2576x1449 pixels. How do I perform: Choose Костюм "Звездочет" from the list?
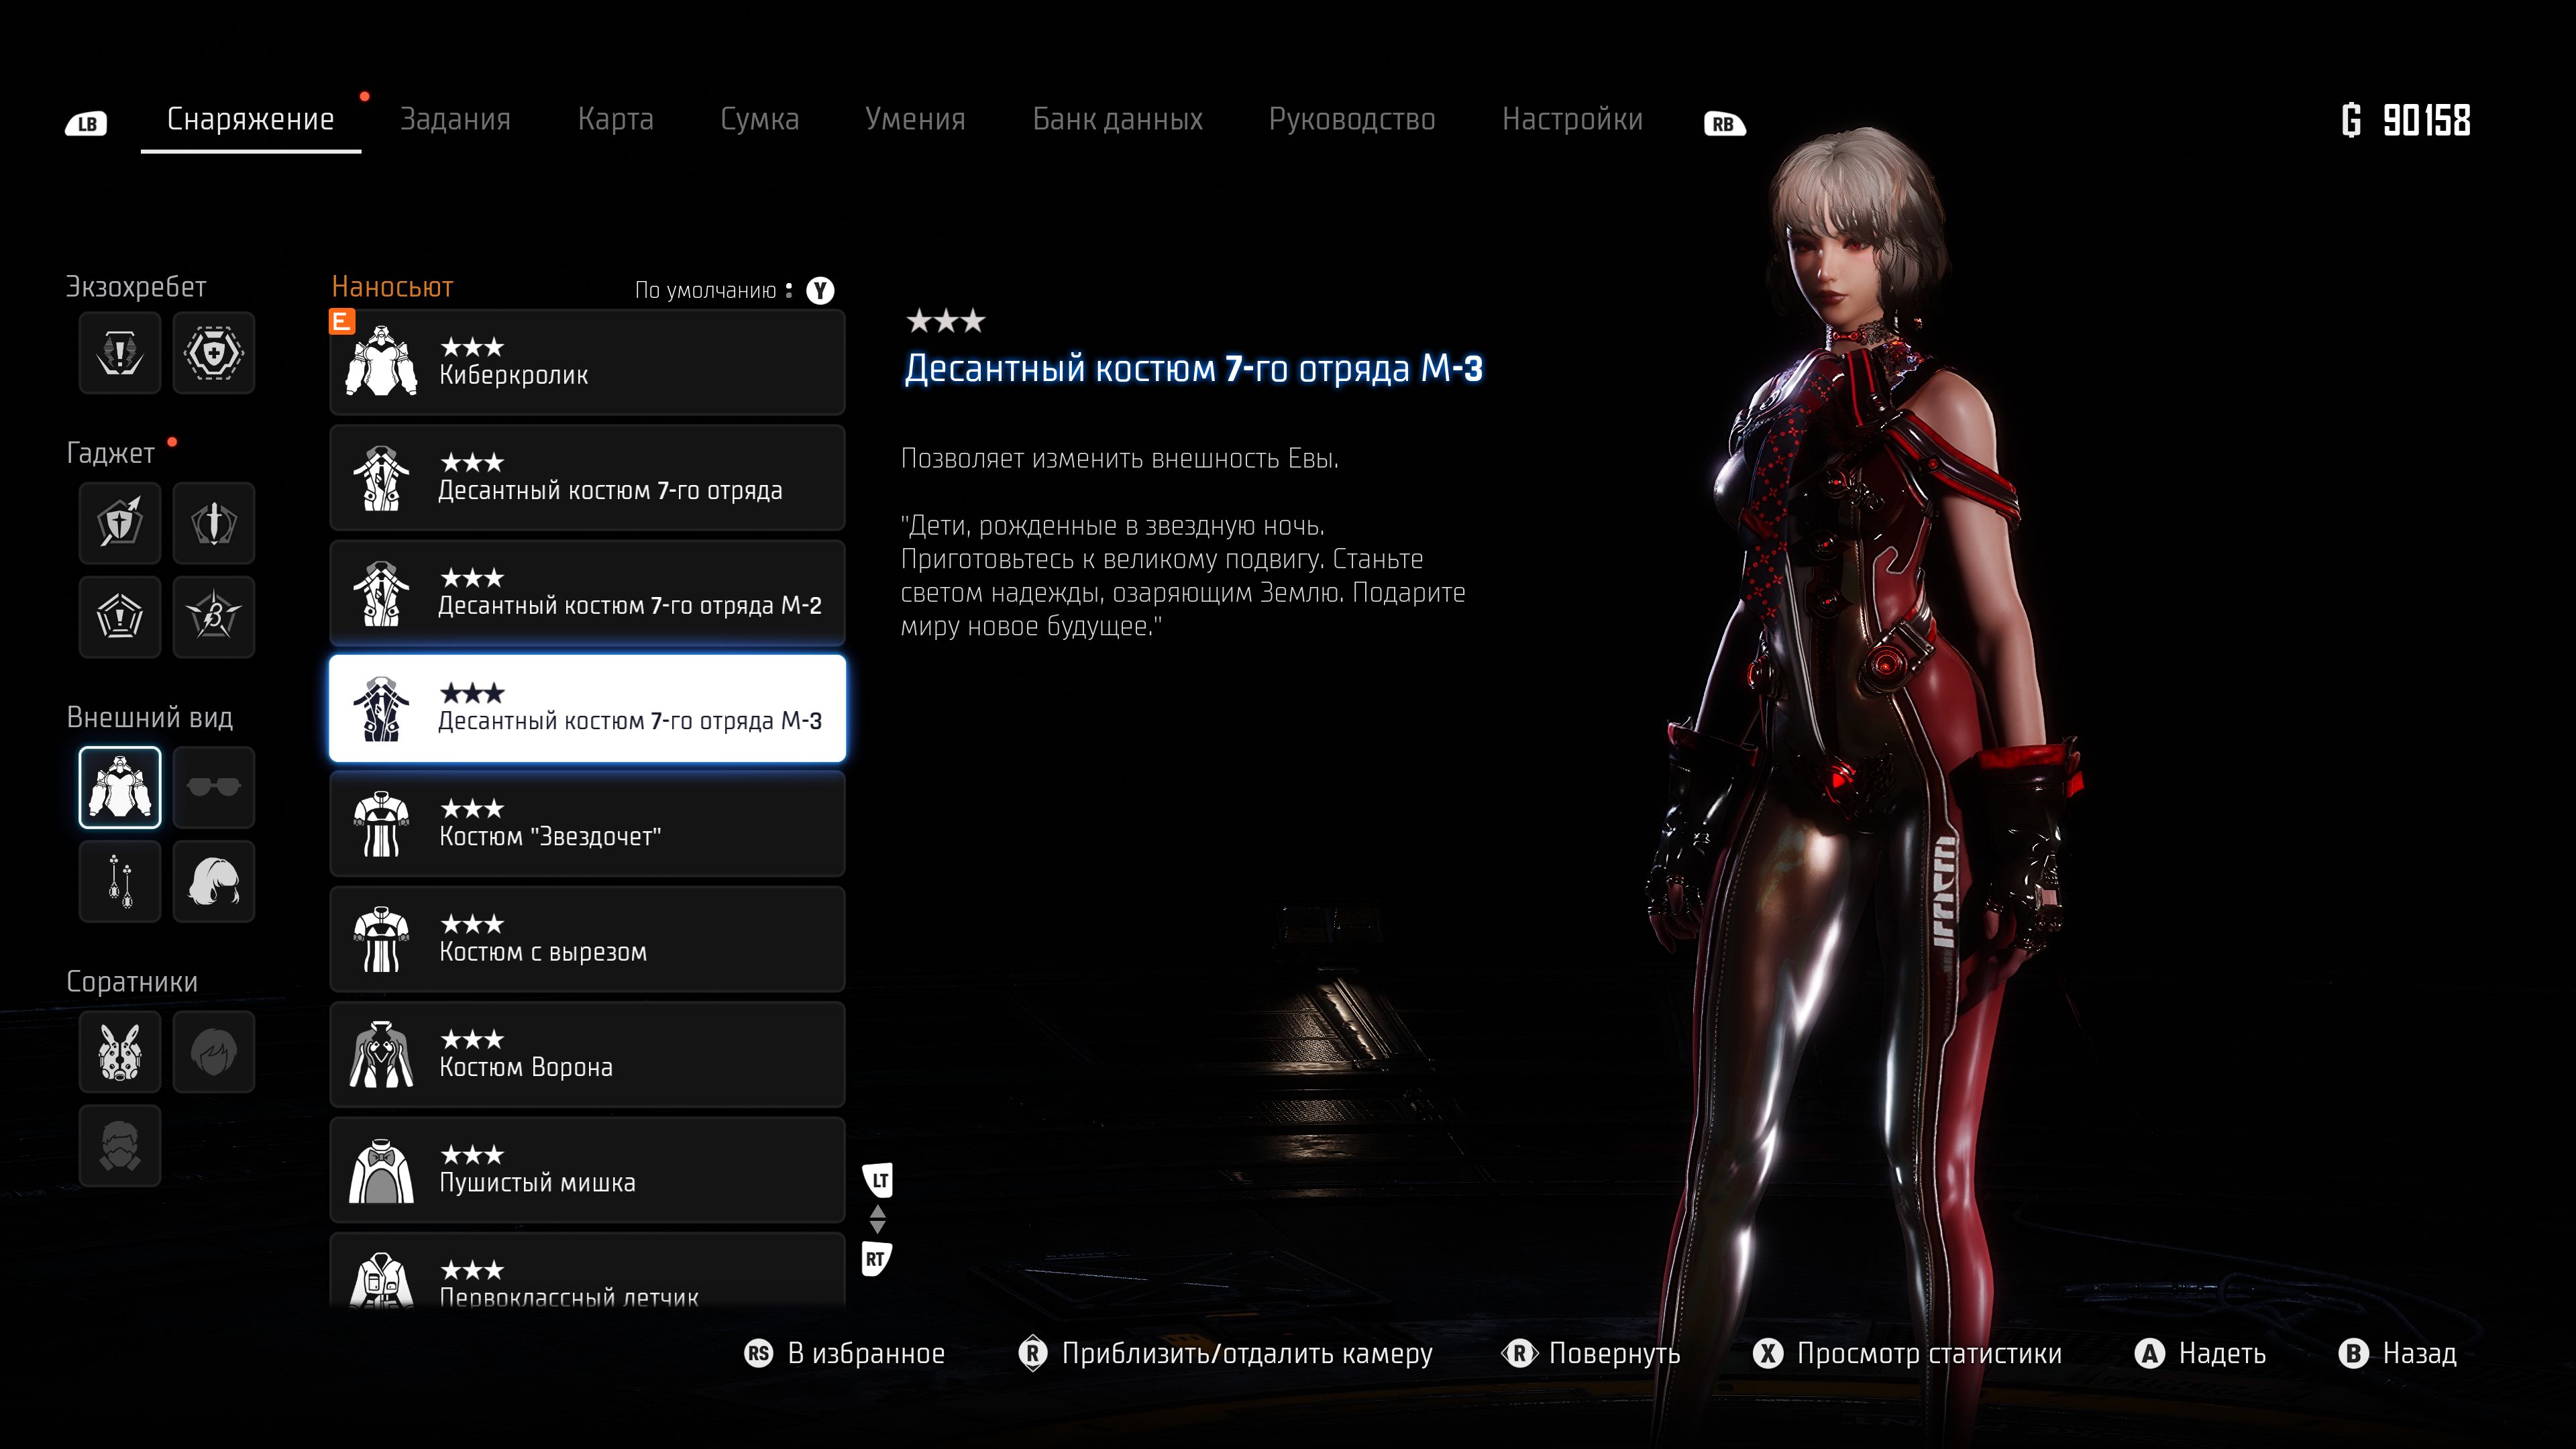tap(587, 824)
